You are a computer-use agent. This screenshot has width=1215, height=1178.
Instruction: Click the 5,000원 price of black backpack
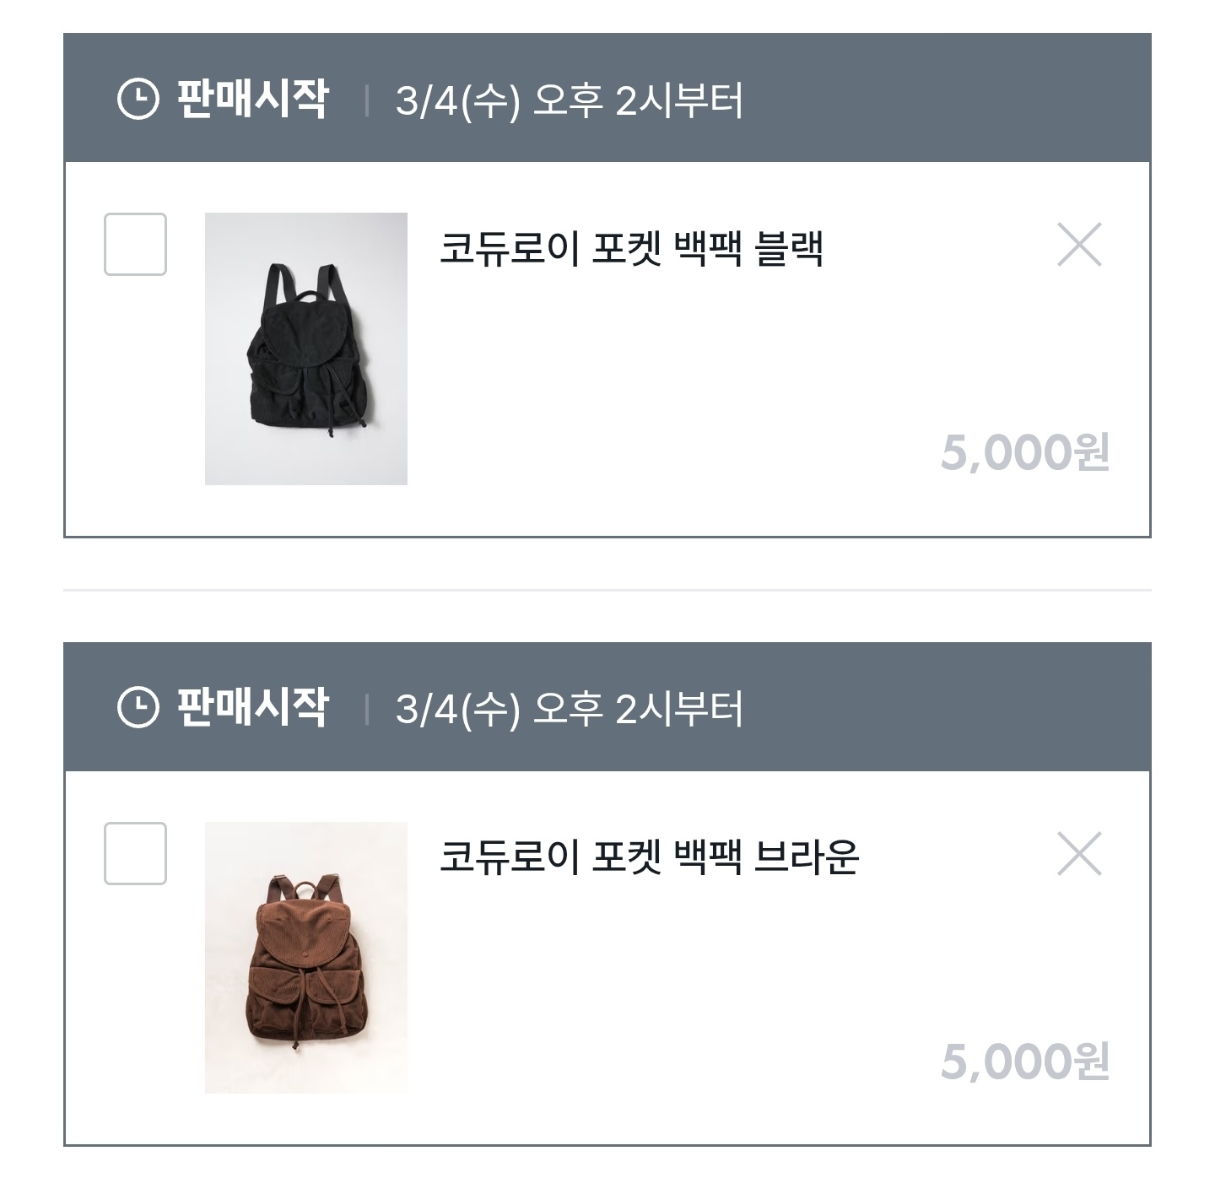(1024, 453)
